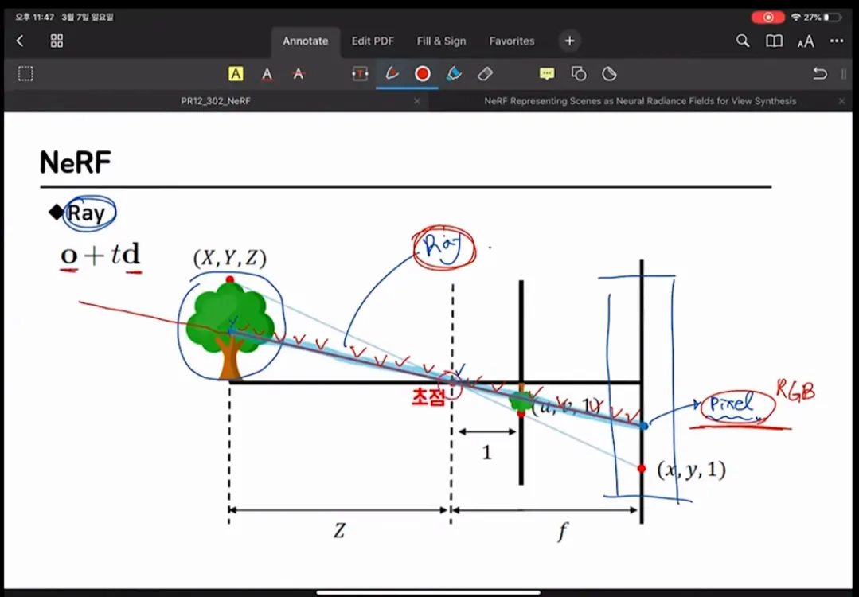Screen dimensions: 859x597
Task: Tap the f focal length label
Action: coord(562,532)
